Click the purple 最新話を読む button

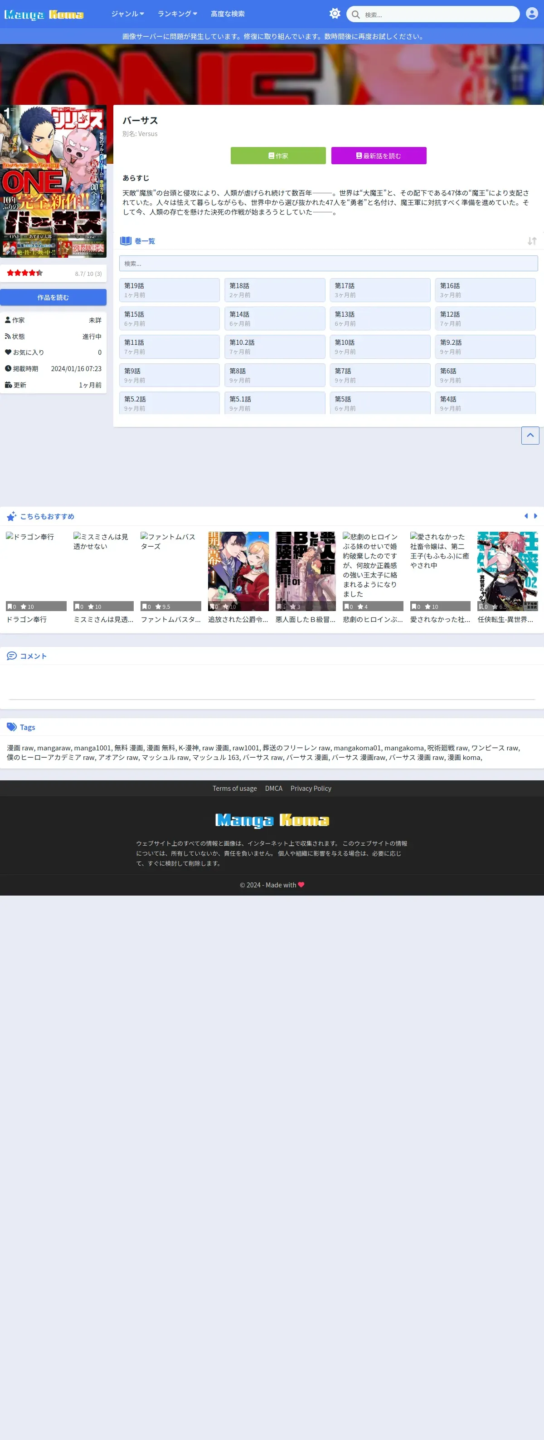[379, 156]
